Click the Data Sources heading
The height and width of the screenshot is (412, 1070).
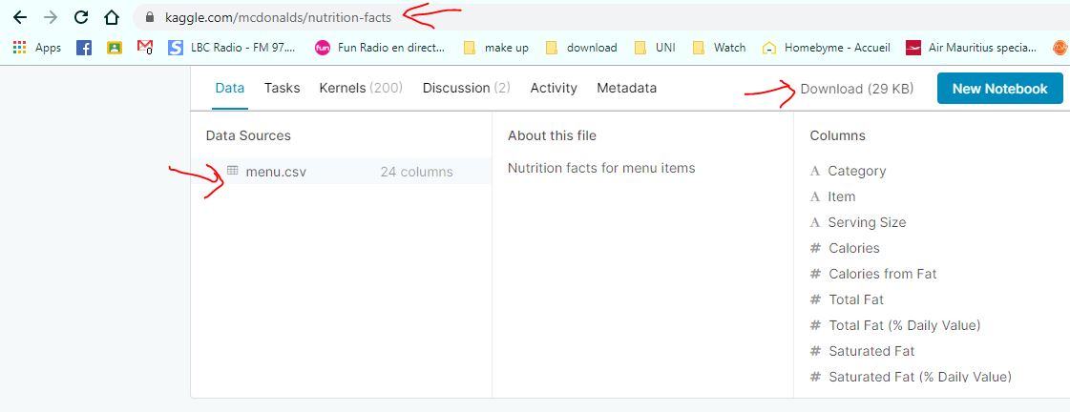pos(248,135)
